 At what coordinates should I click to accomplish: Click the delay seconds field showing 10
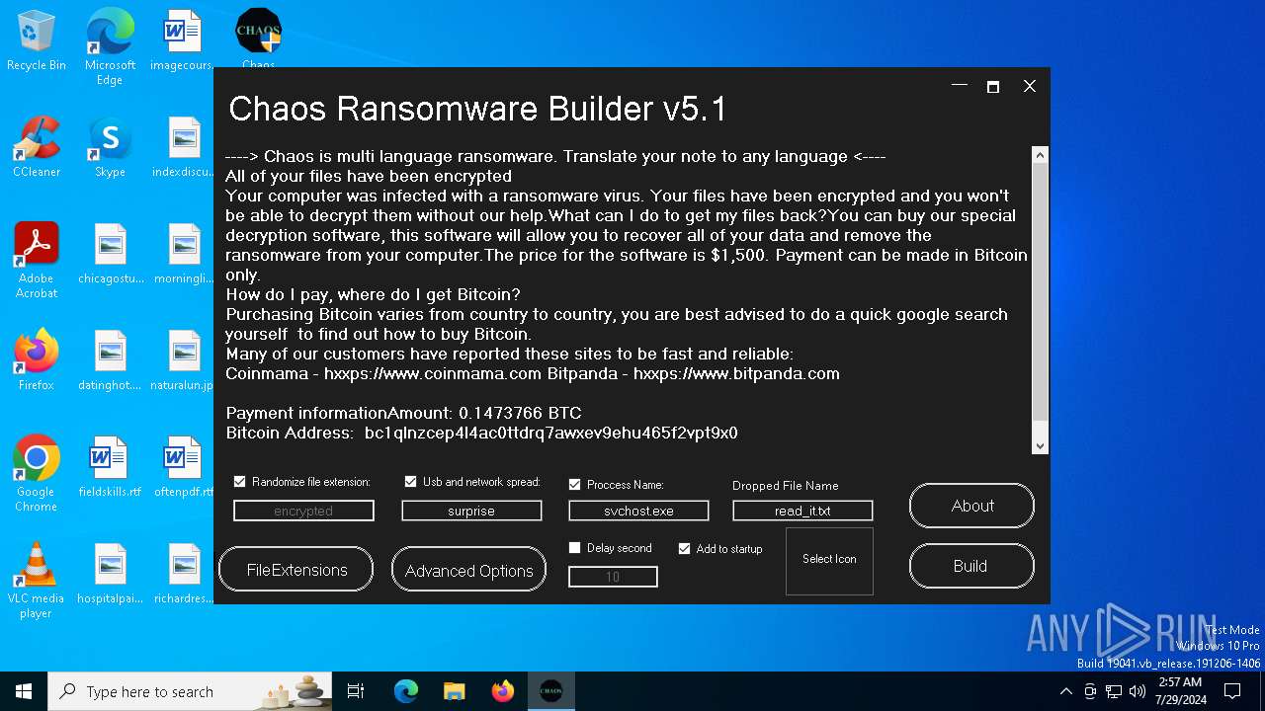tap(613, 577)
